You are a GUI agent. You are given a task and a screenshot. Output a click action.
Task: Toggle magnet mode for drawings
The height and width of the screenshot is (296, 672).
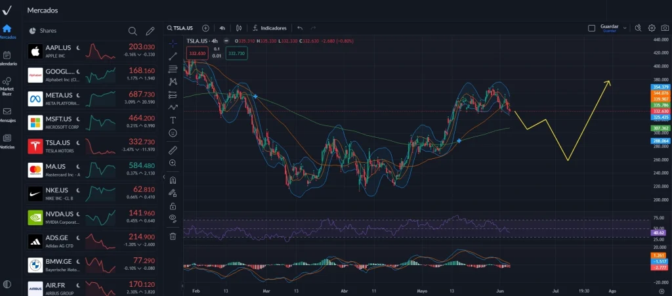pos(173,180)
